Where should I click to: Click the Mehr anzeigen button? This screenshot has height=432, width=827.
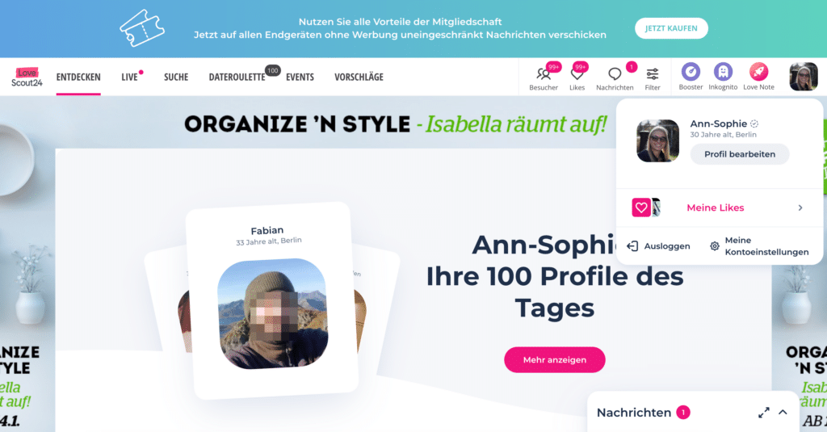pos(554,360)
